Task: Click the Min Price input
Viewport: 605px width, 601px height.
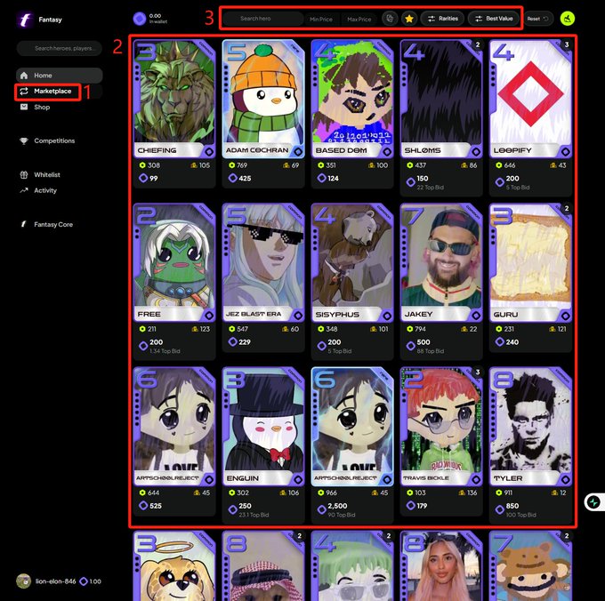Action: (x=321, y=19)
